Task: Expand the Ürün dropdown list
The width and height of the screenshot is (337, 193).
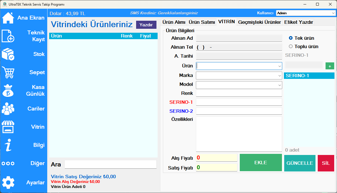Action: click(x=279, y=66)
